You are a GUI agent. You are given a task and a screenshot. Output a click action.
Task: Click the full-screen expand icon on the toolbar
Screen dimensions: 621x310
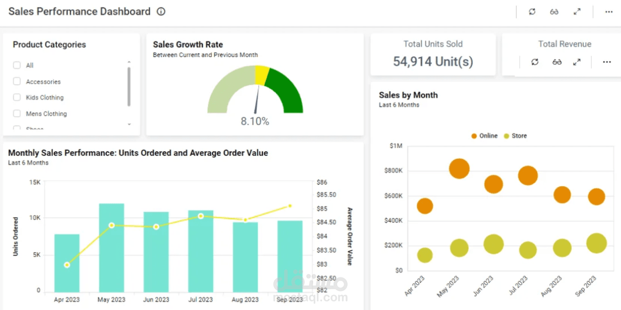(576, 11)
